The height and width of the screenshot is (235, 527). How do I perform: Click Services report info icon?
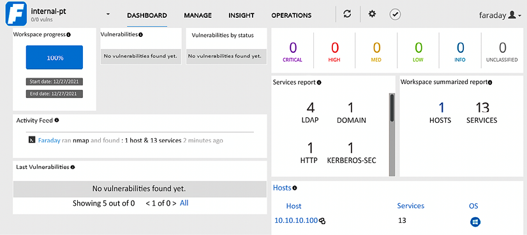(x=319, y=82)
